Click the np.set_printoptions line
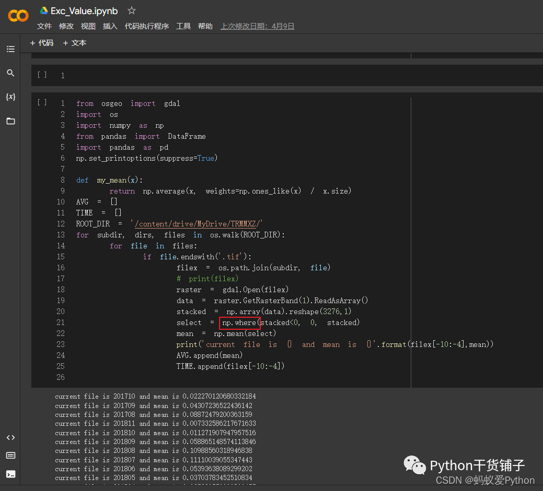The image size is (543, 491). [147, 158]
